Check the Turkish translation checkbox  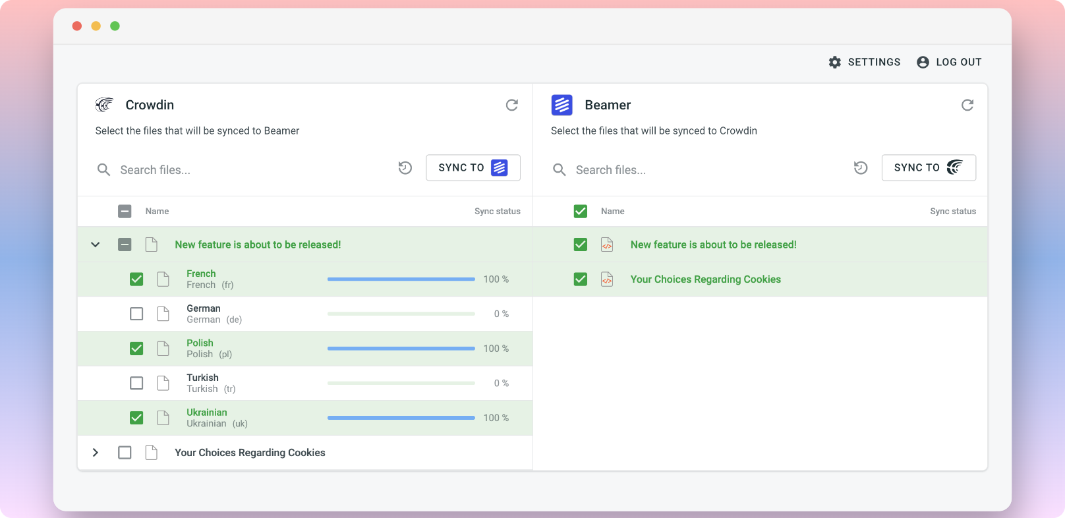coord(136,383)
